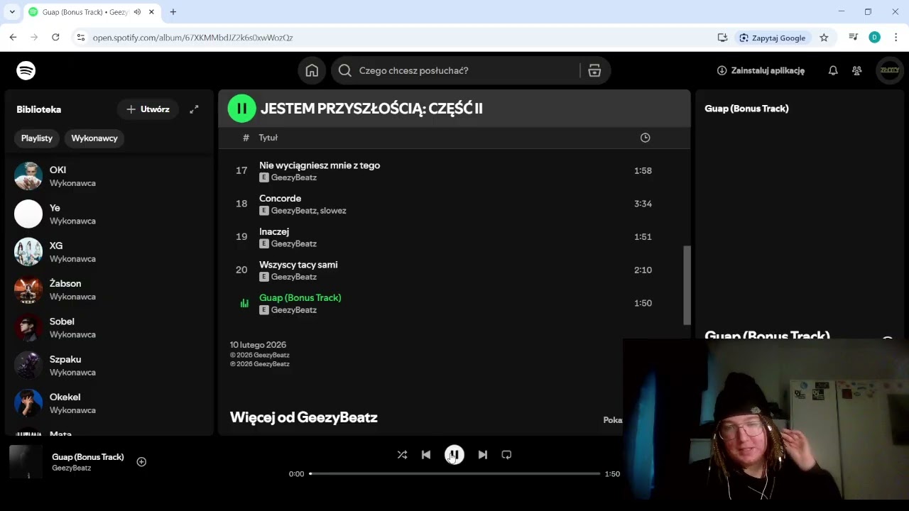The width and height of the screenshot is (909, 511).
Task: View site information icon
Action: pyautogui.click(x=80, y=38)
